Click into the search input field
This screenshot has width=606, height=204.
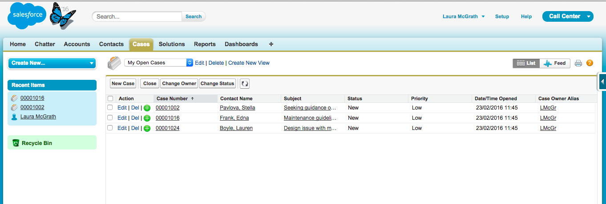pyautogui.click(x=137, y=16)
